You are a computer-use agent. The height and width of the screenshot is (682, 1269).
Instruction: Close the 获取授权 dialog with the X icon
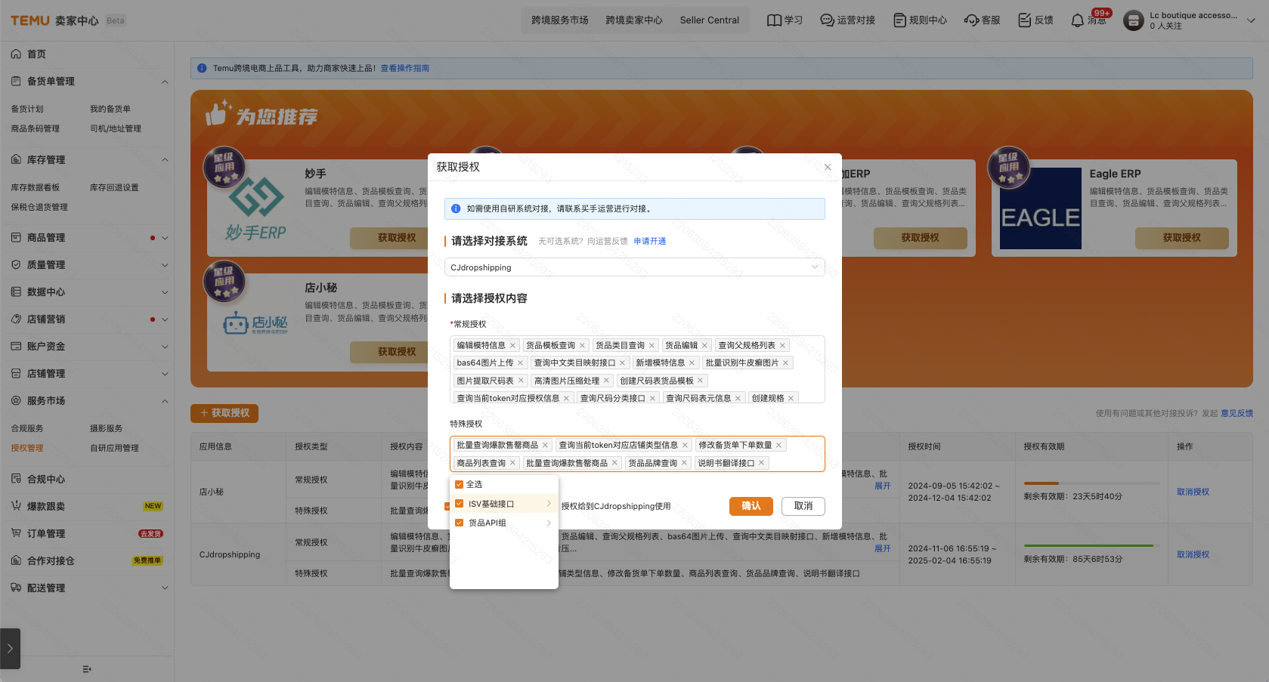tap(828, 167)
